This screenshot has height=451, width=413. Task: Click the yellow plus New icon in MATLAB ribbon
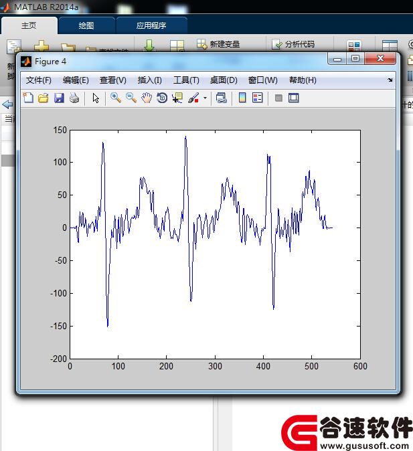pos(42,46)
